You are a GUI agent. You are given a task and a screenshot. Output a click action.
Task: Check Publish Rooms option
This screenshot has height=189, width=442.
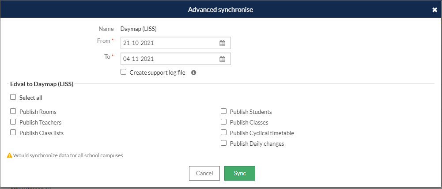[13, 111]
